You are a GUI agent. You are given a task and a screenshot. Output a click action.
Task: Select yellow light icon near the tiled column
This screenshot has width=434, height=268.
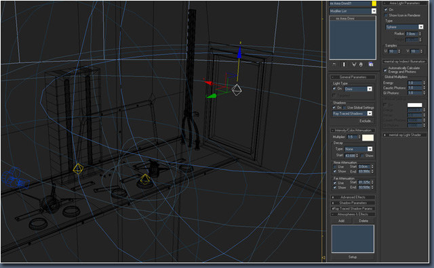coord(78,169)
